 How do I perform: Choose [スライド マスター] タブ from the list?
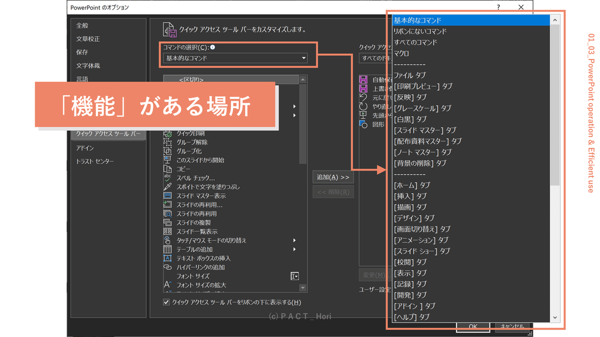[x=470, y=130]
